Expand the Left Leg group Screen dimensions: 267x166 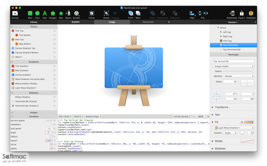(221, 32)
